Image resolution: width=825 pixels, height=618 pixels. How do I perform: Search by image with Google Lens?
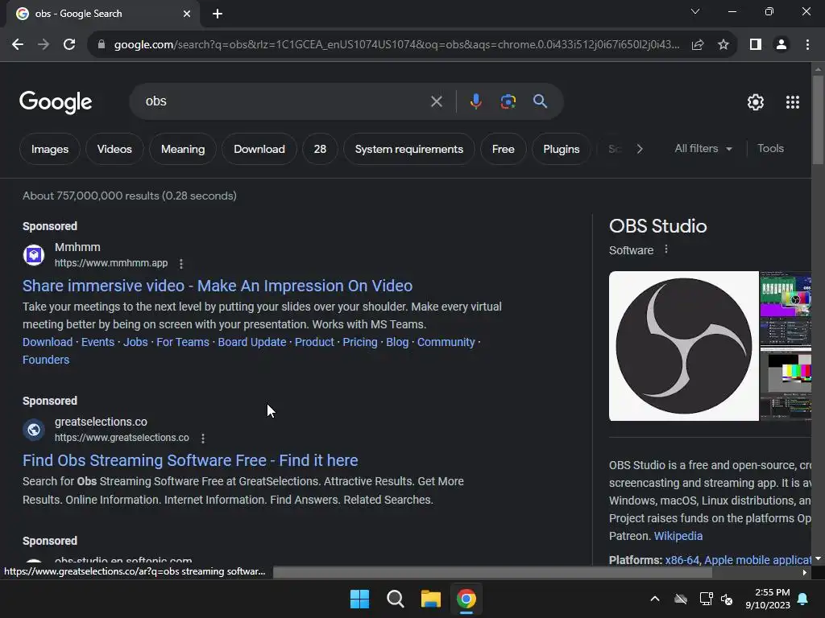coord(508,101)
